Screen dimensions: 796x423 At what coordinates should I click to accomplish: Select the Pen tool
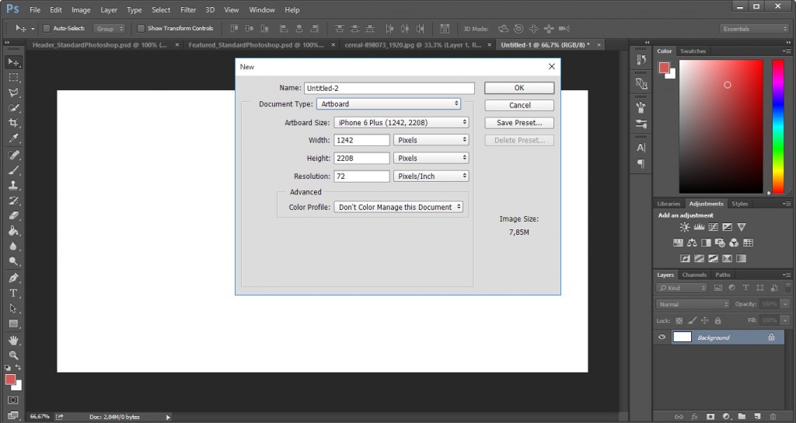(13, 278)
